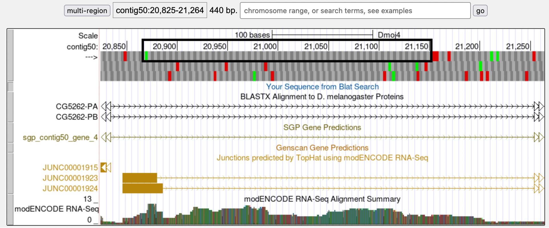Screen dimensions: 549x228
Task: Click the JUNC00001915 small exon block
Action: click(x=103, y=168)
